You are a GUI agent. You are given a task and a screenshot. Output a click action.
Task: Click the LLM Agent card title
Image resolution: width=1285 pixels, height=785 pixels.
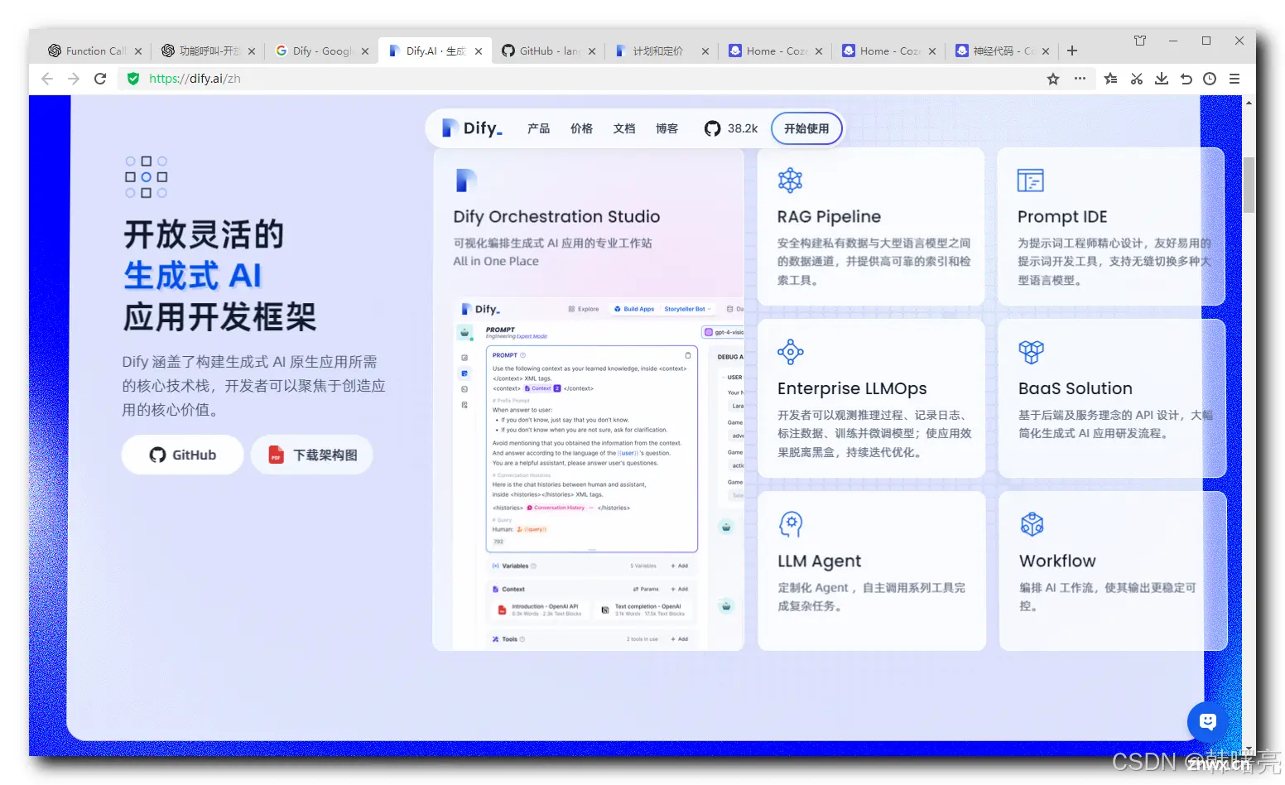[x=820, y=561]
